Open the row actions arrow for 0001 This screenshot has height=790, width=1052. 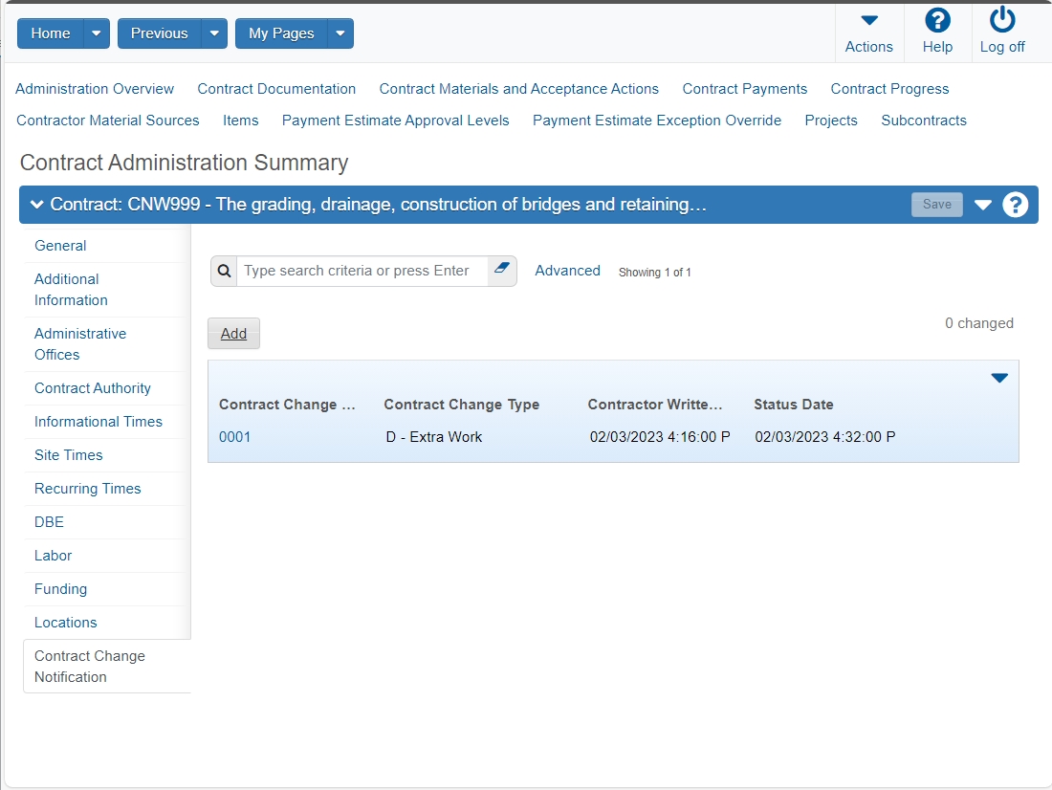[999, 378]
